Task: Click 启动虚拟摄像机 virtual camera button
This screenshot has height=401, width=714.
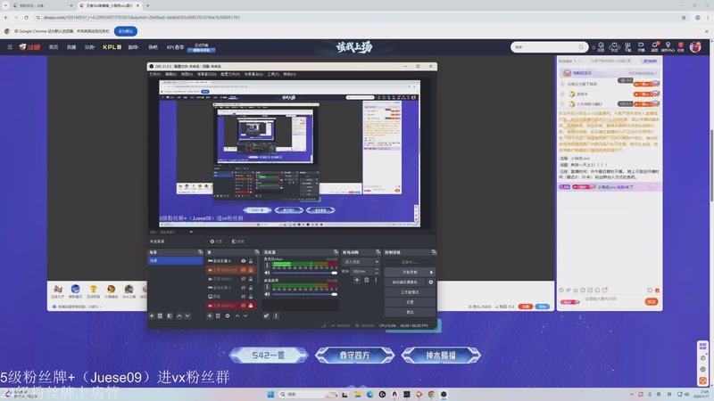Action: (x=405, y=282)
